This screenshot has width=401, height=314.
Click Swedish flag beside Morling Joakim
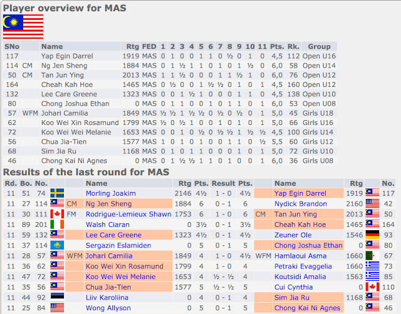coord(56,193)
